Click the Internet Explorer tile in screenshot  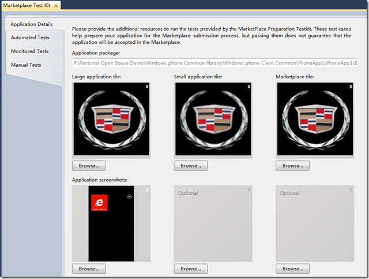[x=100, y=202]
